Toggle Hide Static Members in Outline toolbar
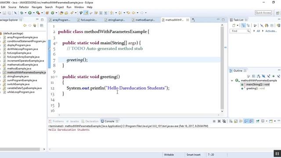 pyautogui.click(x=268, y=76)
